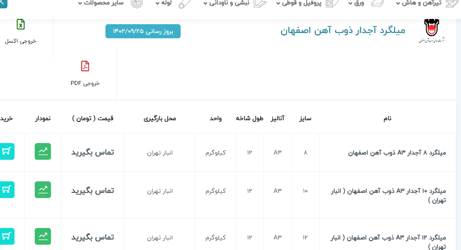
Task: Open price chart for میلگرد ۸ row
Action: coord(43,151)
